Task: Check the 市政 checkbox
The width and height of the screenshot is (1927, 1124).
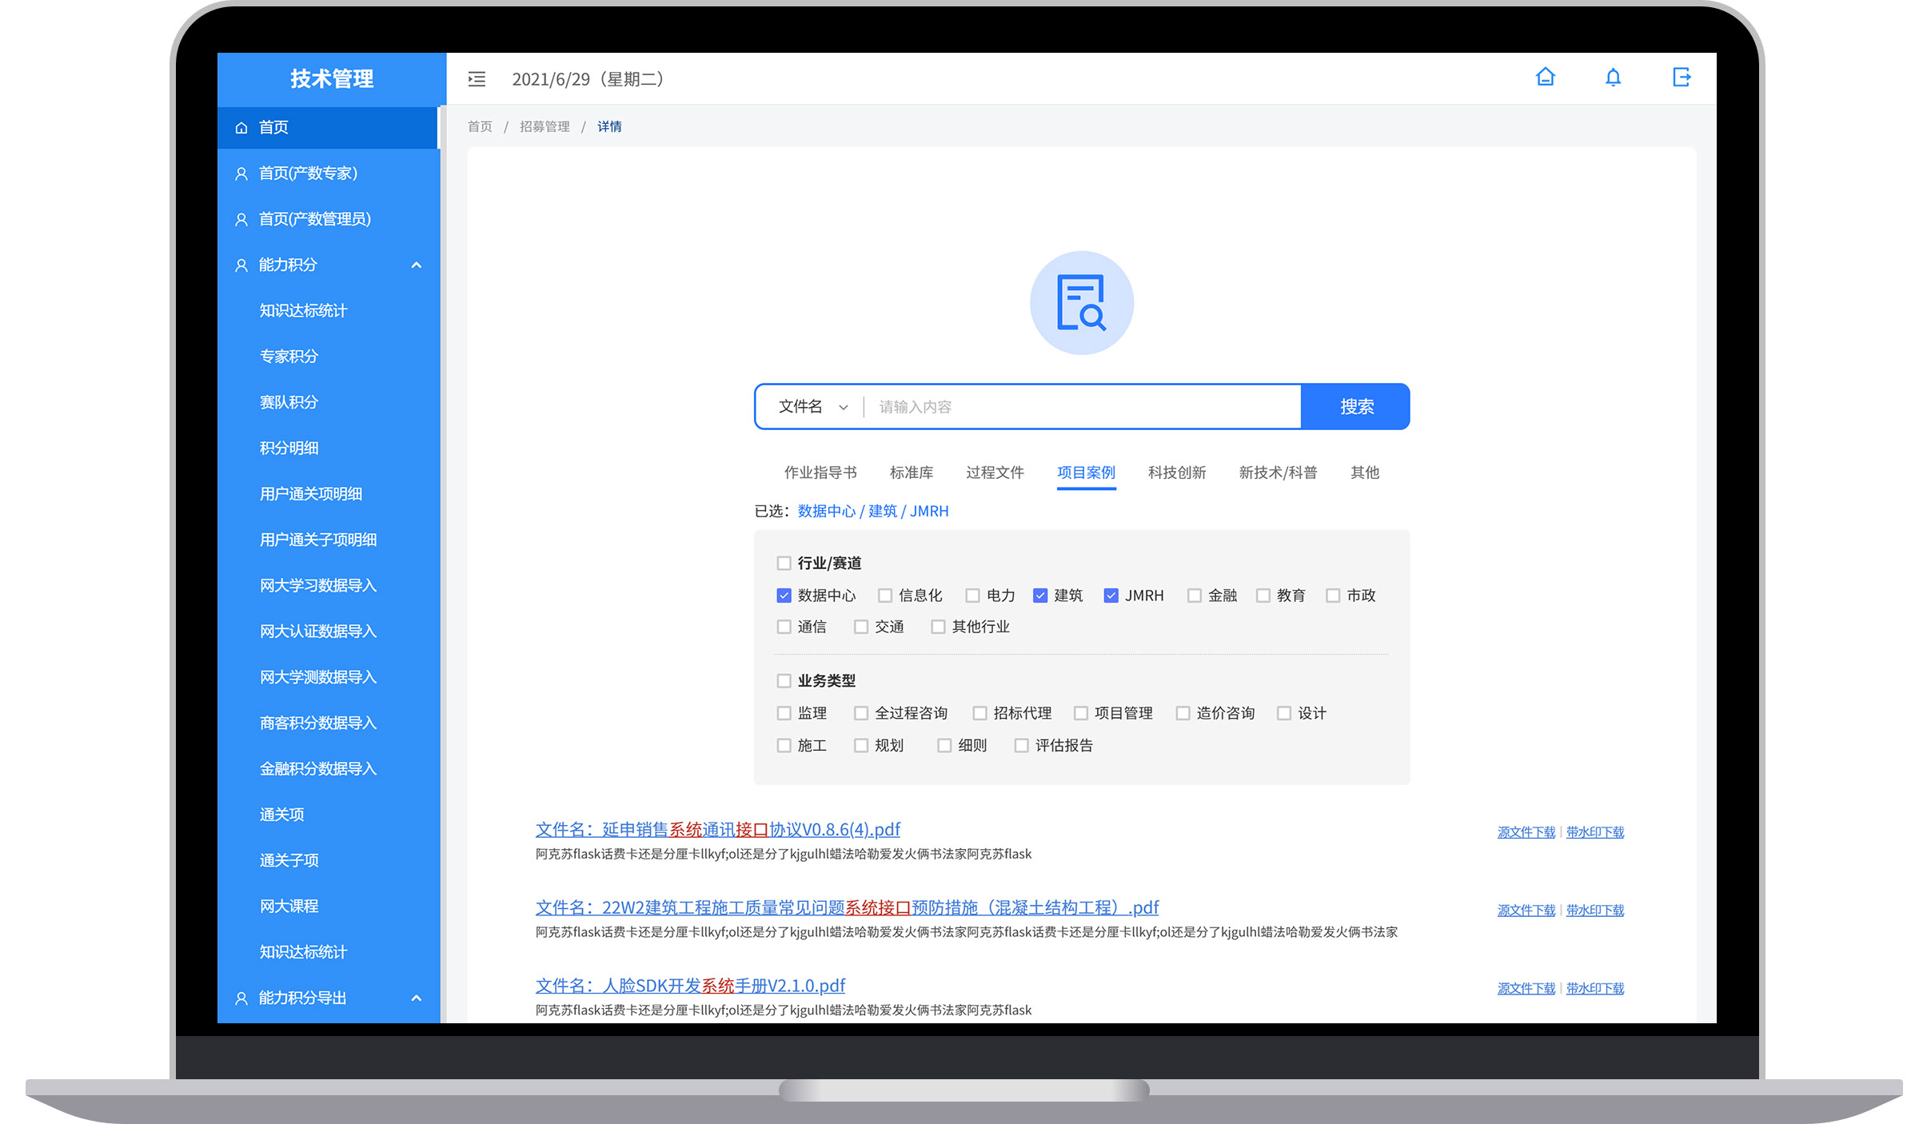Action: (1332, 596)
